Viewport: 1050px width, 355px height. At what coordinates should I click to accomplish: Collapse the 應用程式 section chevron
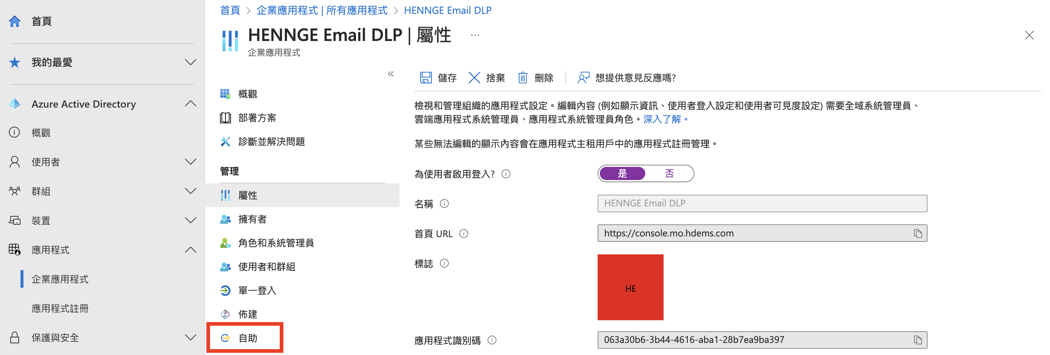[190, 250]
